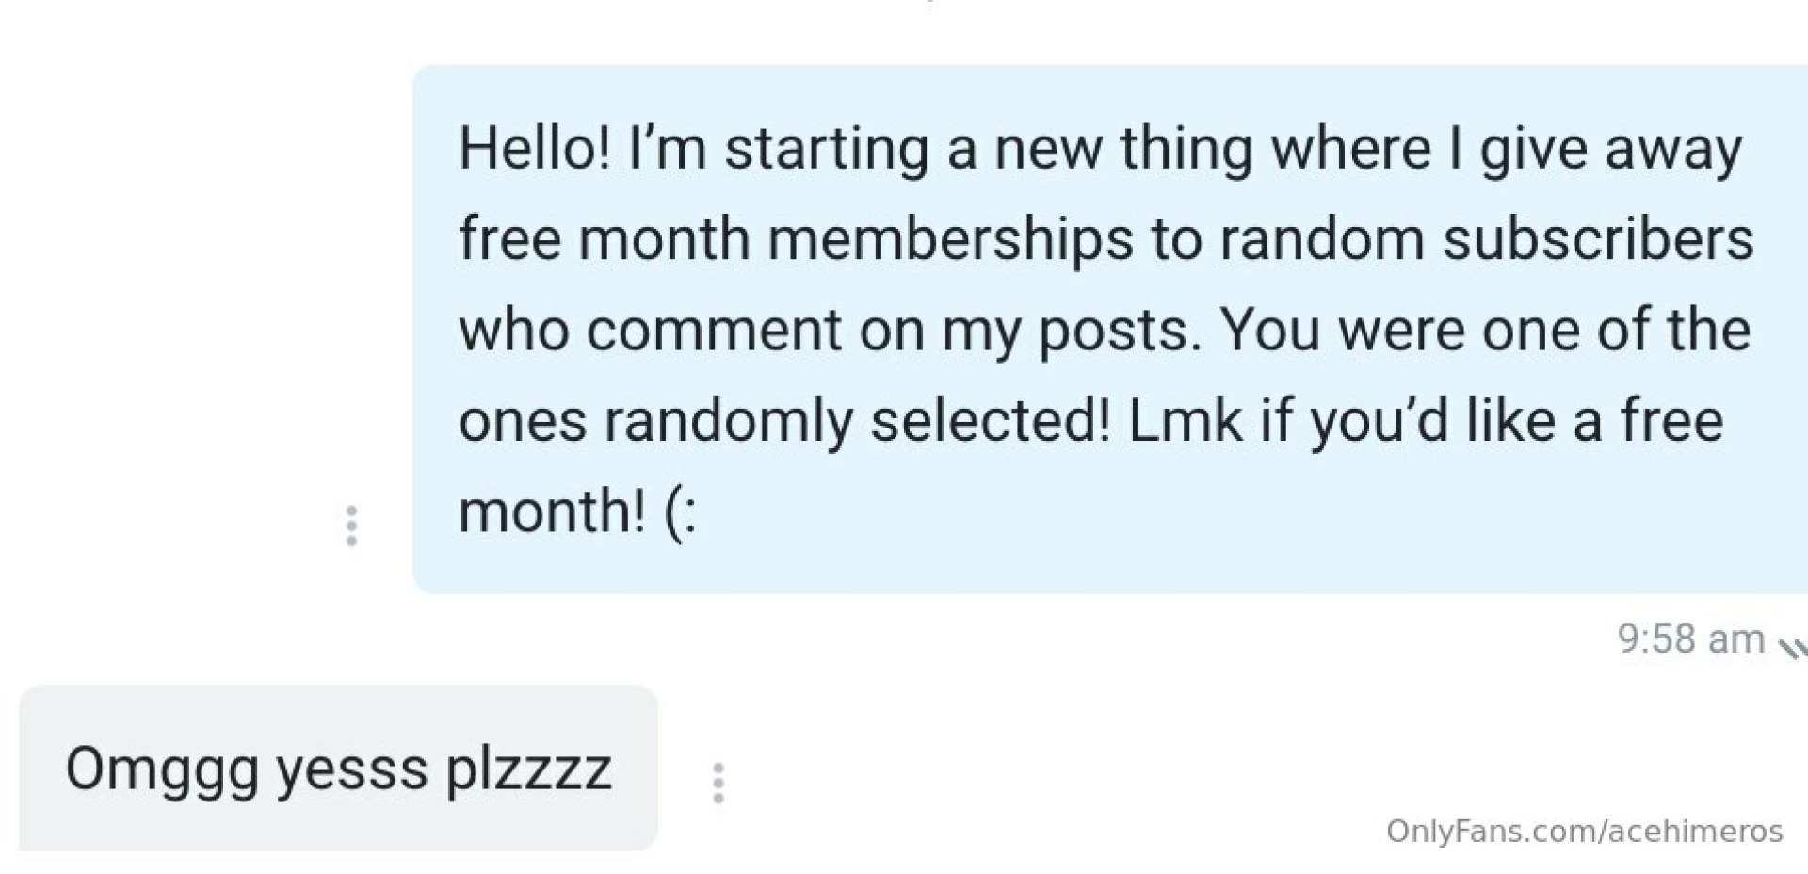The image size is (1808, 874).
Task: Open message actions for the giveaway message
Action: pyautogui.click(x=351, y=526)
